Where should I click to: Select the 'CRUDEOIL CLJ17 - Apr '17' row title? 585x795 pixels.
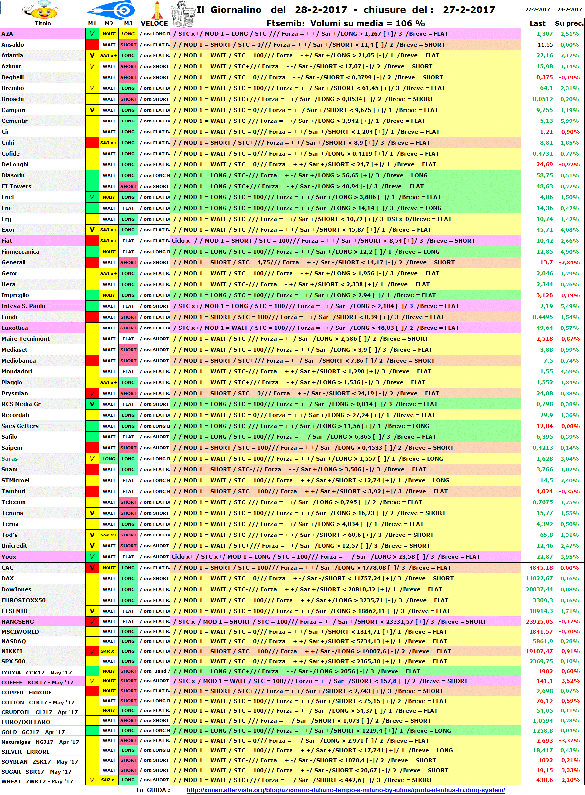point(39,712)
